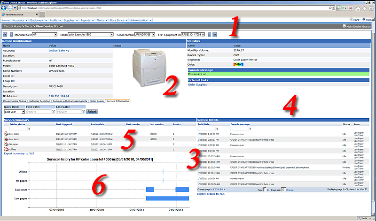
Task: Click the Order Supplies link
Action: pyautogui.click(x=197, y=84)
